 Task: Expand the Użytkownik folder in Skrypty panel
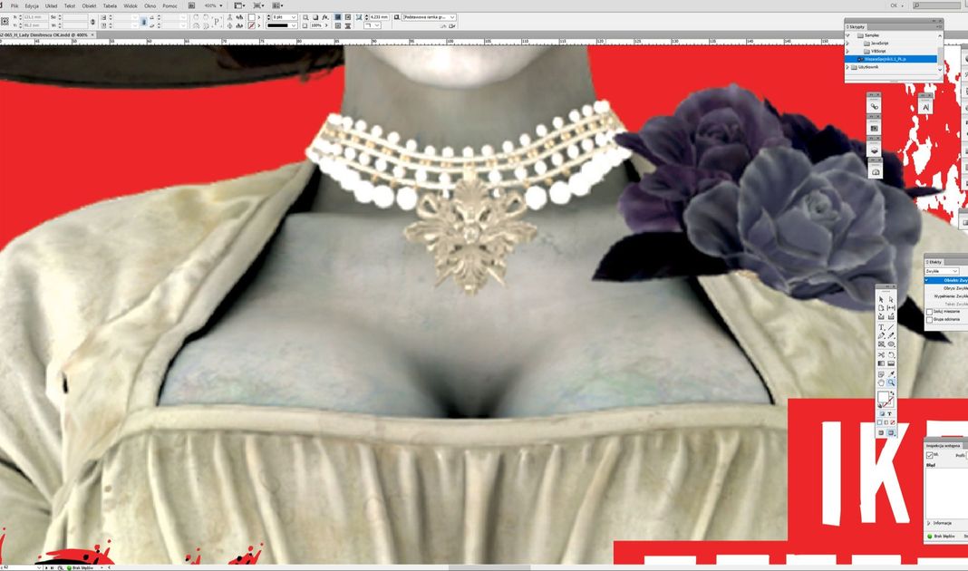[x=848, y=67]
